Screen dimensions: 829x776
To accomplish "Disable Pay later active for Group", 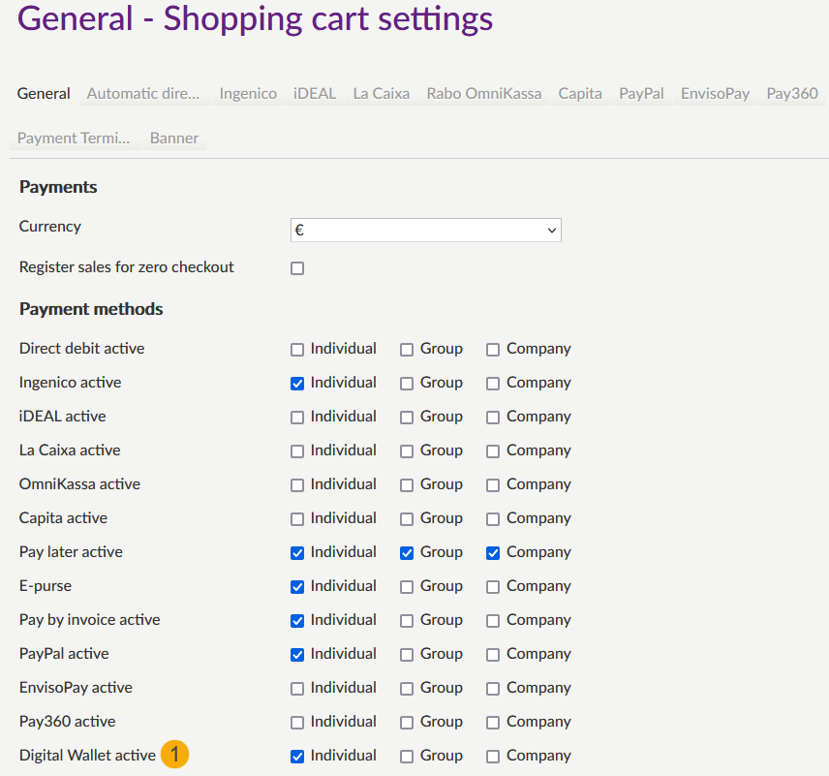I will (x=407, y=553).
